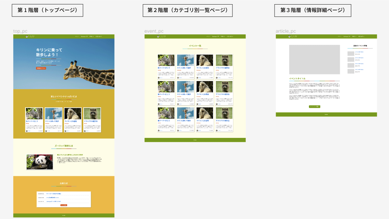
Task: Open bottom-row 猫パークへ行こう card in event_pc
Action: 166,119
